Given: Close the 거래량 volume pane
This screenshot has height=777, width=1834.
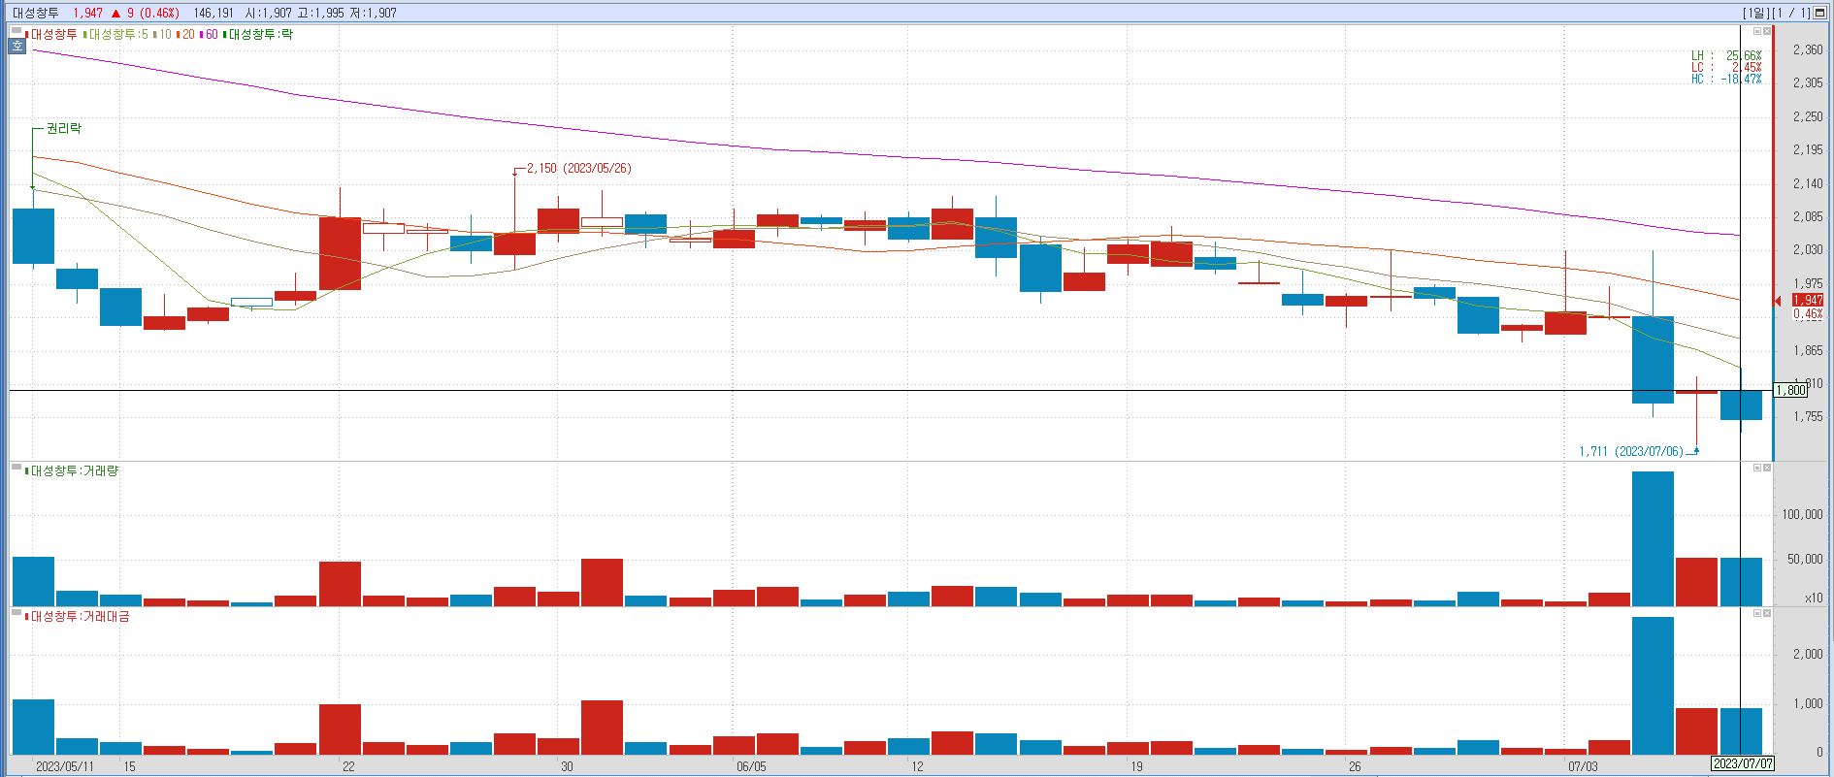Looking at the screenshot, I should 1767,468.
